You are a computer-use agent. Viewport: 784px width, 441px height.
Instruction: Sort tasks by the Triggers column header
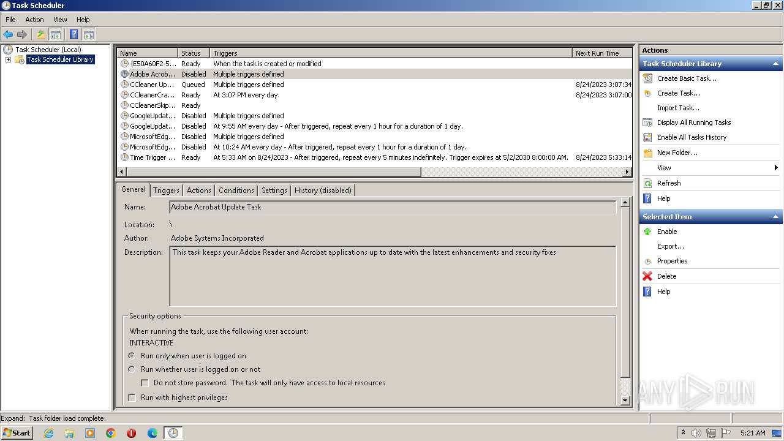391,53
